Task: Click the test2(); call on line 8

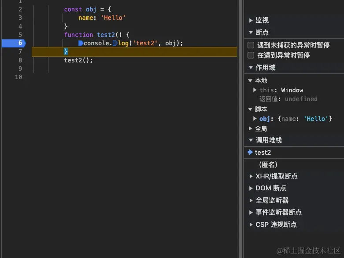Action: pos(78,60)
